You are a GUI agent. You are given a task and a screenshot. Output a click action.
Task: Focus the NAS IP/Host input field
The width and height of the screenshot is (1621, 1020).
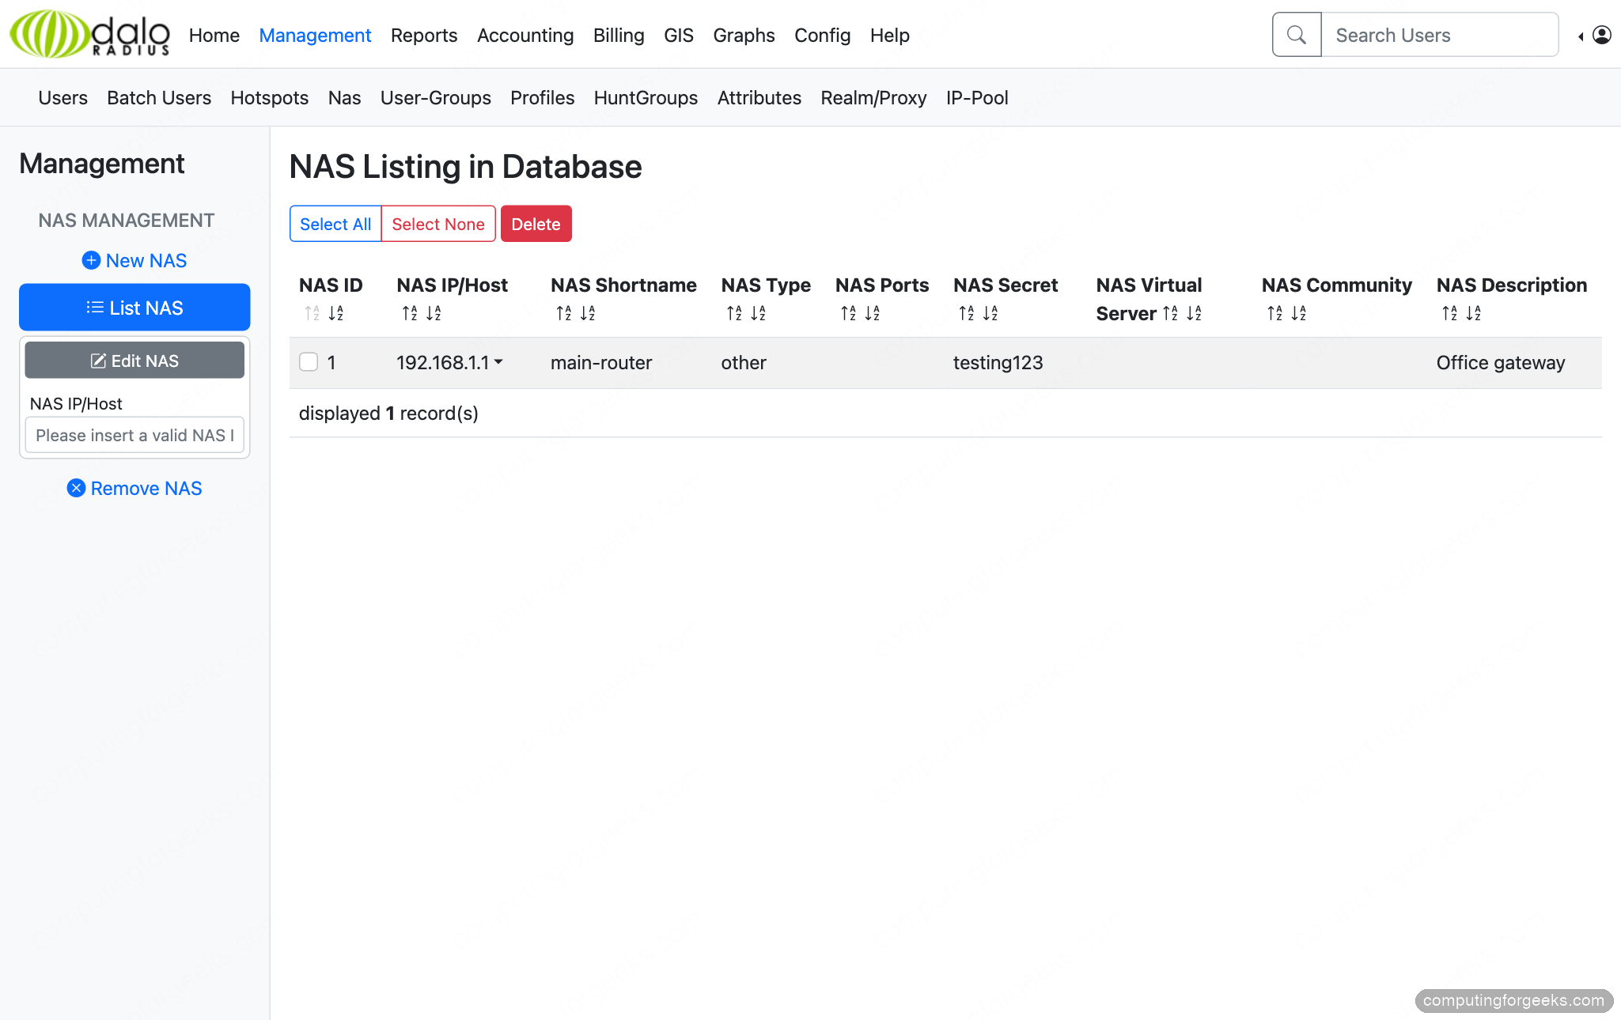coord(134,436)
